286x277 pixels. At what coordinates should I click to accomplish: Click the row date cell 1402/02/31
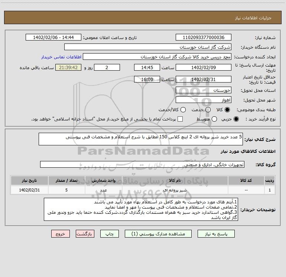point(29,190)
